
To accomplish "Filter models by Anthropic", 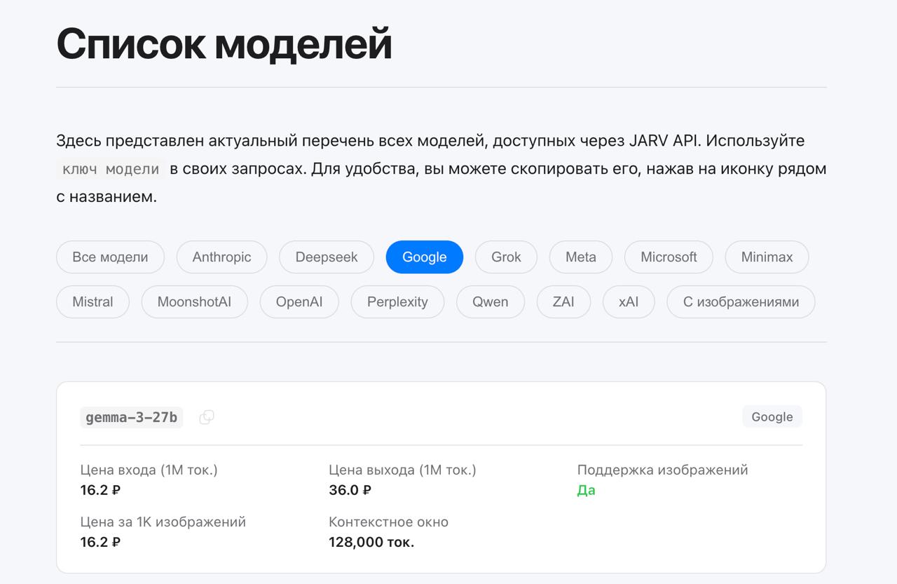I will click(221, 257).
